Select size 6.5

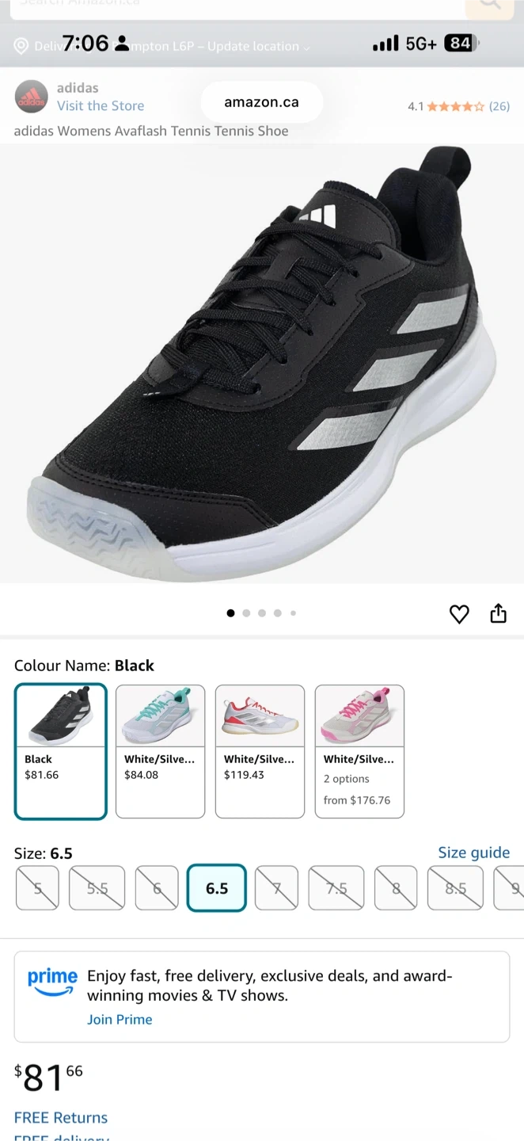click(217, 888)
